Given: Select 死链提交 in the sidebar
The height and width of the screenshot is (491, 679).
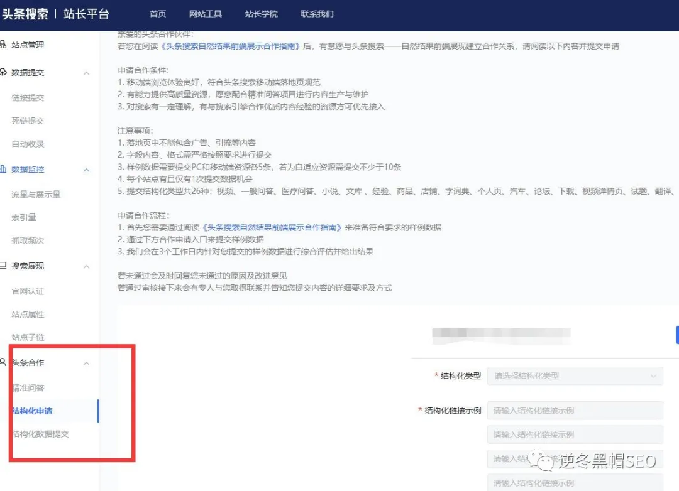Looking at the screenshot, I should [26, 121].
